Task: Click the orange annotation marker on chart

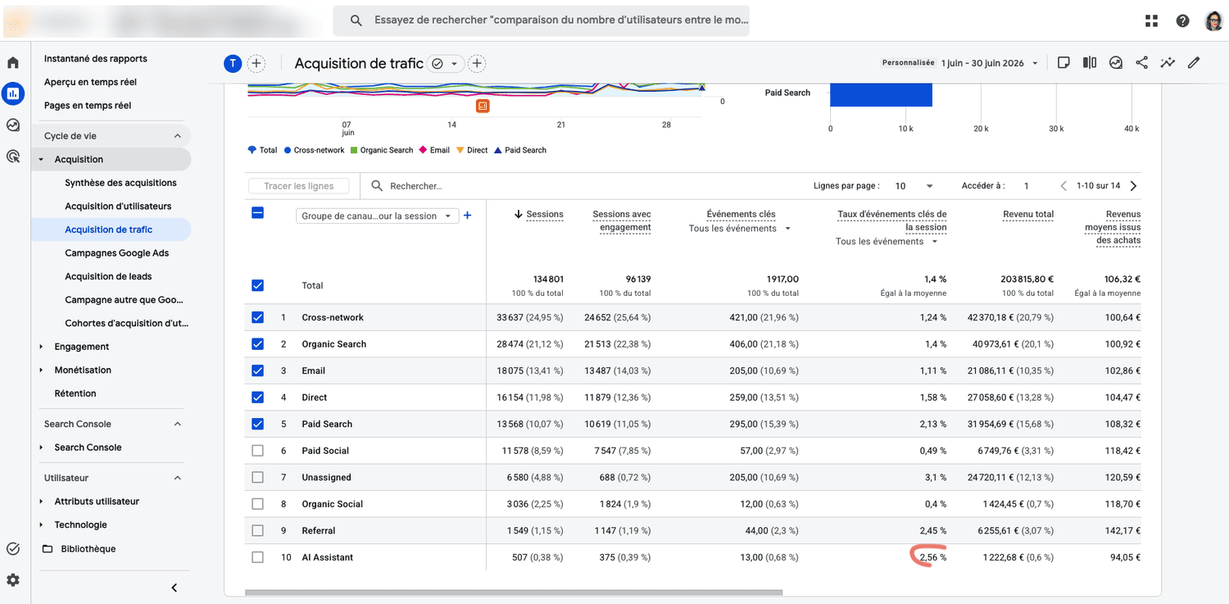Action: [483, 106]
